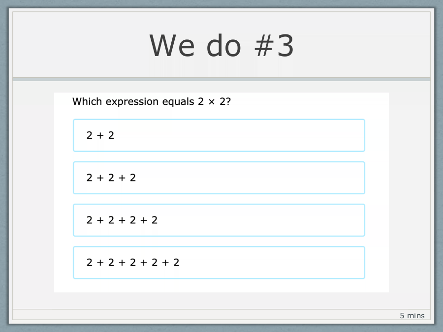Click the "5 mins" duration label
This screenshot has width=443, height=332.
click(412, 316)
